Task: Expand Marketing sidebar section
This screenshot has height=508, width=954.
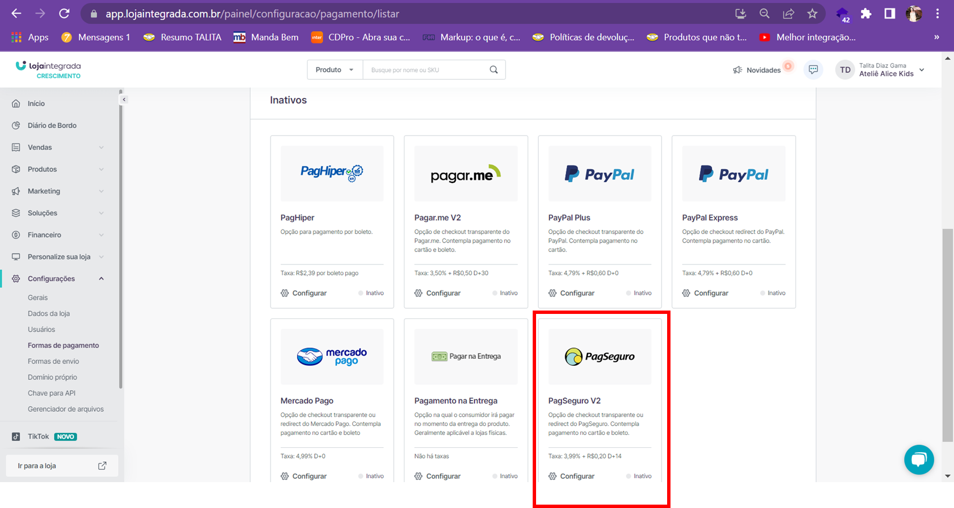Action: click(x=58, y=191)
